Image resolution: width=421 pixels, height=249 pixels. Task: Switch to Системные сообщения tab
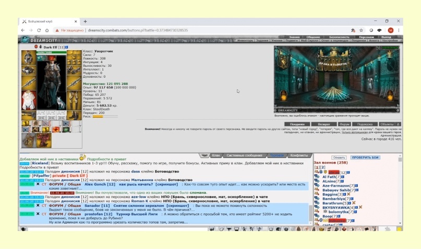click(x=244, y=155)
